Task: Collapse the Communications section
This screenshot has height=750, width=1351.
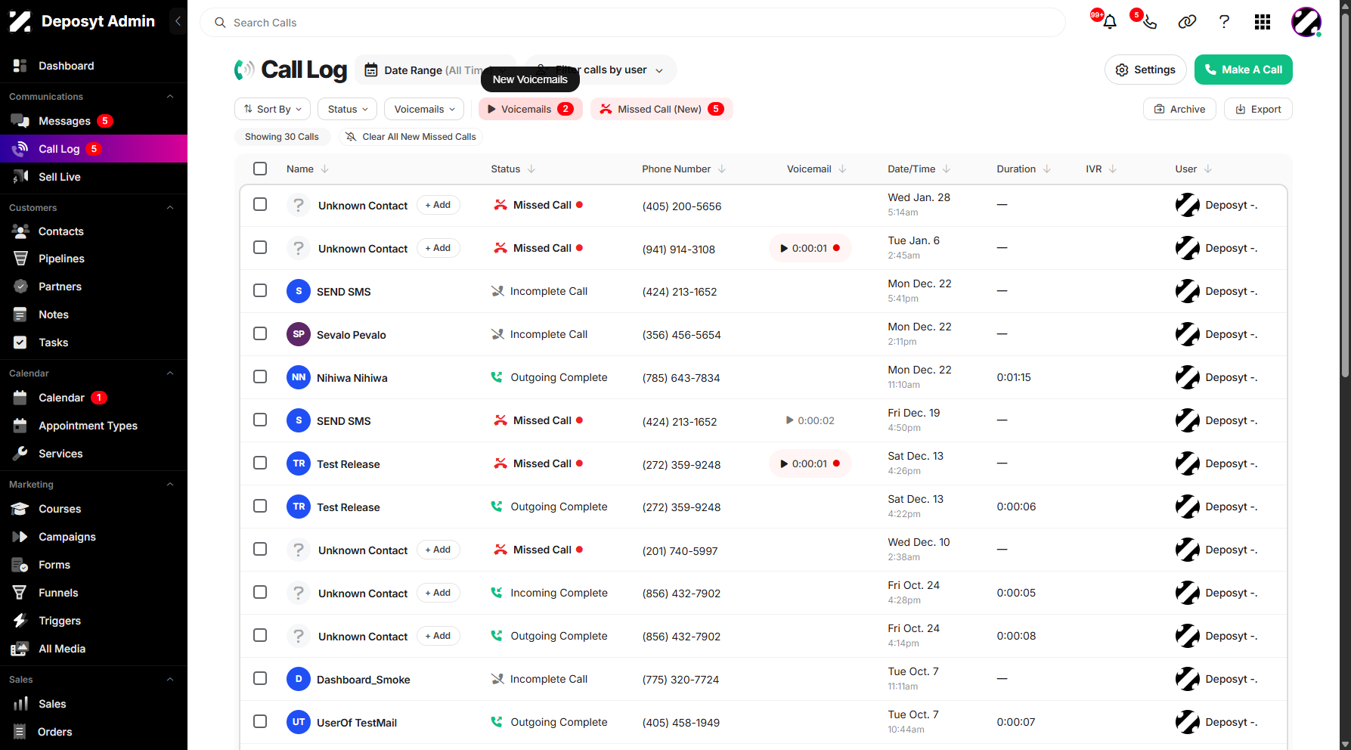Action: pyautogui.click(x=170, y=97)
